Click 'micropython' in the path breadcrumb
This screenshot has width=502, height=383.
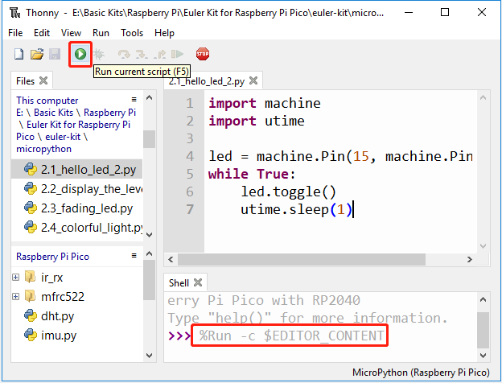pyautogui.click(x=44, y=149)
